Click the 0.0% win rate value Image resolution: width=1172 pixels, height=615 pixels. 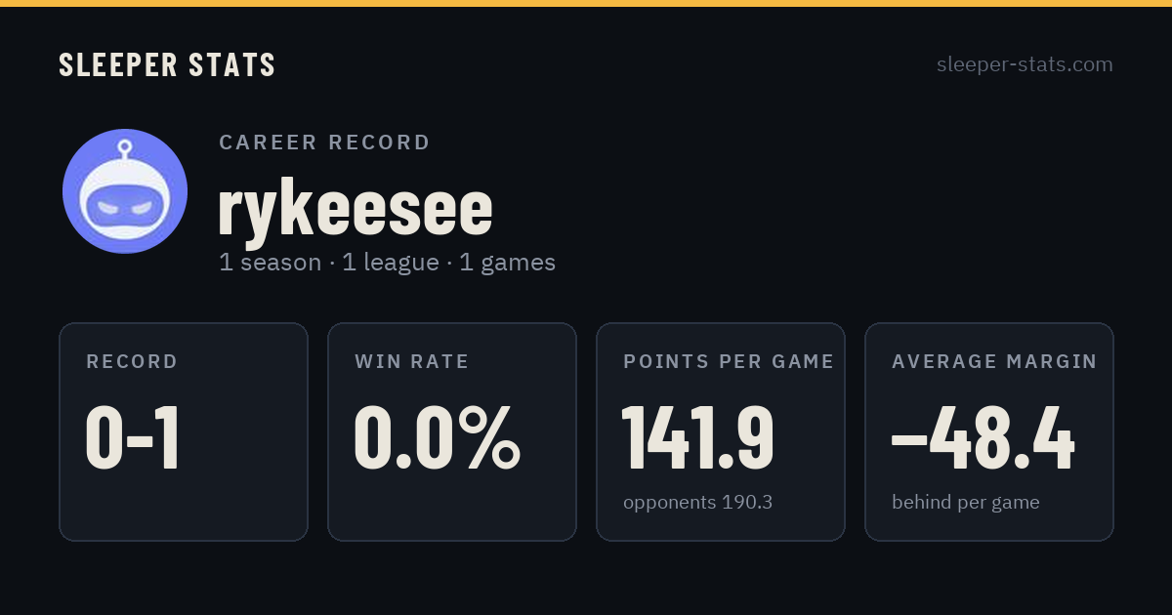click(x=437, y=438)
